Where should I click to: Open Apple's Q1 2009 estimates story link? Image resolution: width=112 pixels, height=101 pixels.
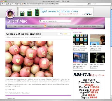pyautogui.click(x=80, y=66)
